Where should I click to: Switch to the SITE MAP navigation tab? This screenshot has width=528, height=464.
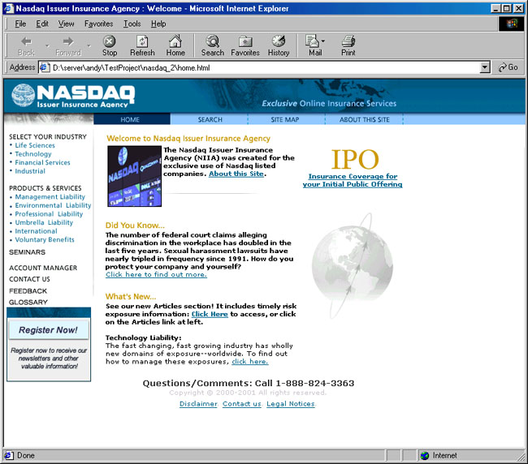point(284,120)
